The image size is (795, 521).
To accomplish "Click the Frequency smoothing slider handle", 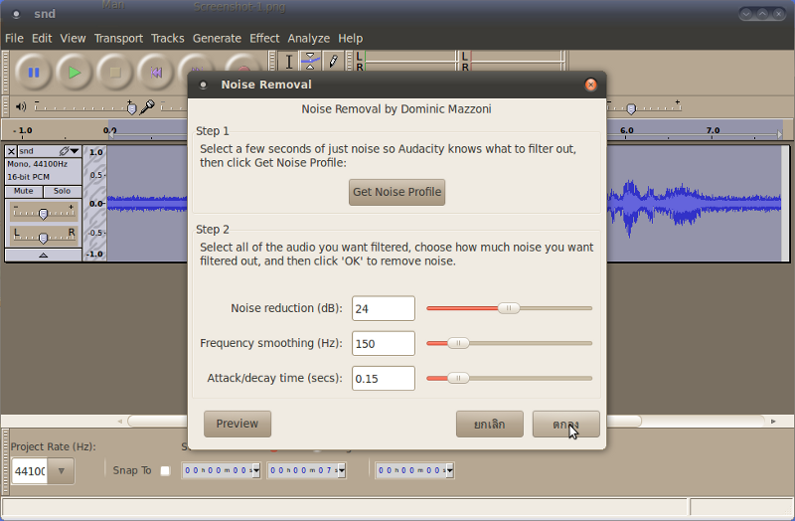I will [458, 343].
